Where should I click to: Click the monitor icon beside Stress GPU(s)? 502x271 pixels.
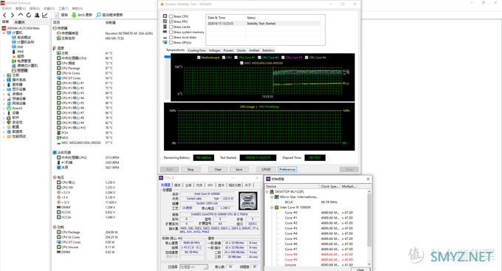pyautogui.click(x=165, y=42)
